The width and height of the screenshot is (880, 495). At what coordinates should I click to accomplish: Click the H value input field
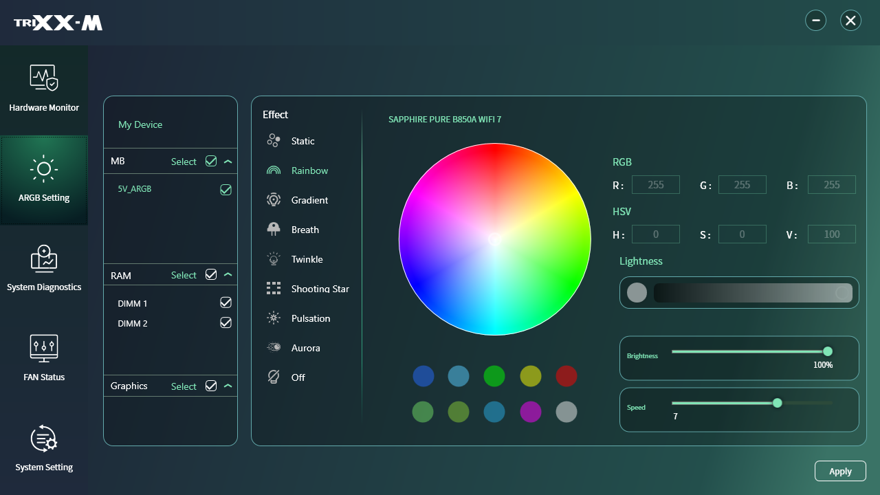[656, 234]
